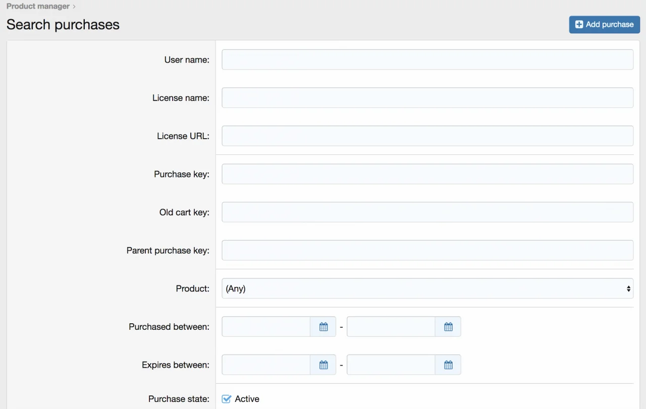Click the Product select arrows
The image size is (646, 409).
(x=628, y=289)
